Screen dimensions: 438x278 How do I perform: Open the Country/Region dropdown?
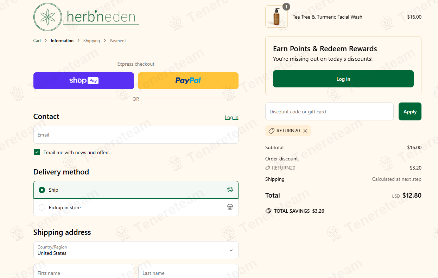[x=136, y=250]
